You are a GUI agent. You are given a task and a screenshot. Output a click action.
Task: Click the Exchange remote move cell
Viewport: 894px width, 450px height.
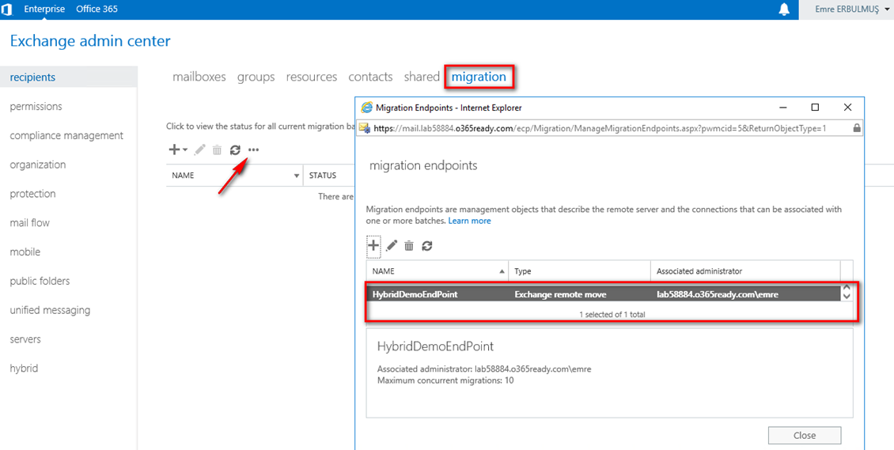tap(560, 294)
